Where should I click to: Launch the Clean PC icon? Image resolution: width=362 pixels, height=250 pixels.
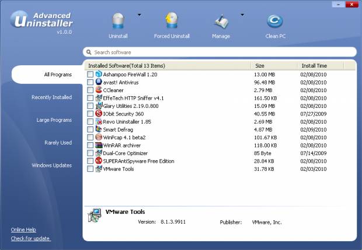pos(274,22)
